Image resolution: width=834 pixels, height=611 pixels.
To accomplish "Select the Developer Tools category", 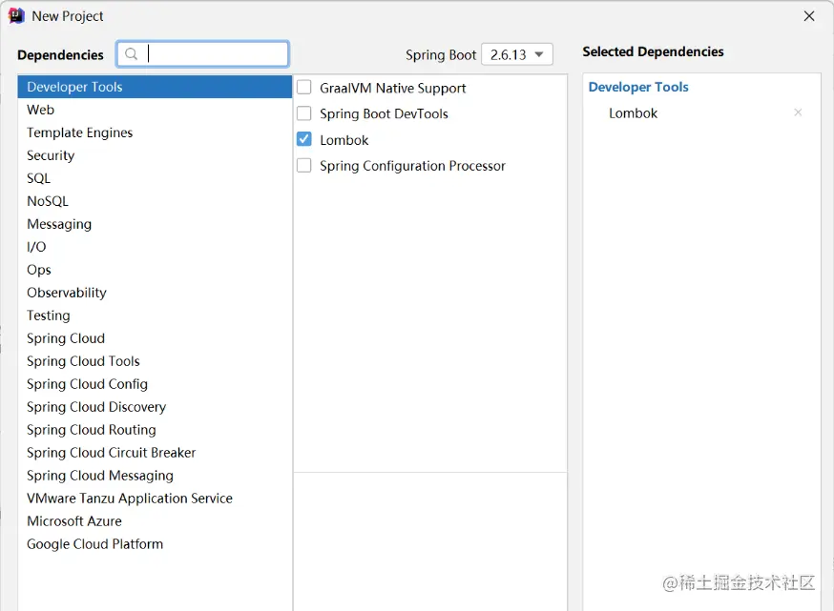I will point(155,87).
